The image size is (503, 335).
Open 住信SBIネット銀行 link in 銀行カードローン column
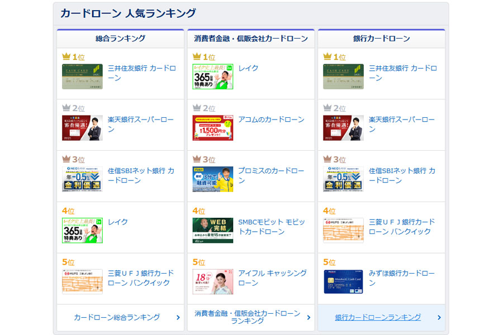coord(402,175)
